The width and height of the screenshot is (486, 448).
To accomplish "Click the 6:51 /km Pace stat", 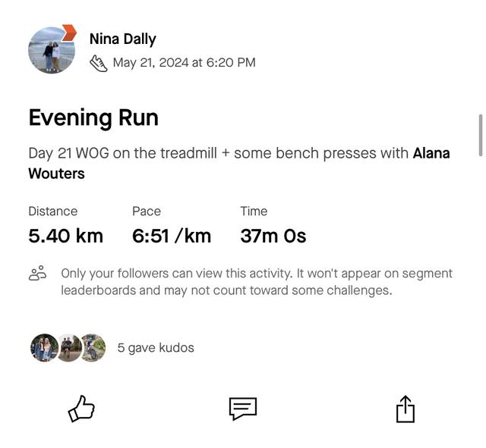I will click(x=172, y=236).
